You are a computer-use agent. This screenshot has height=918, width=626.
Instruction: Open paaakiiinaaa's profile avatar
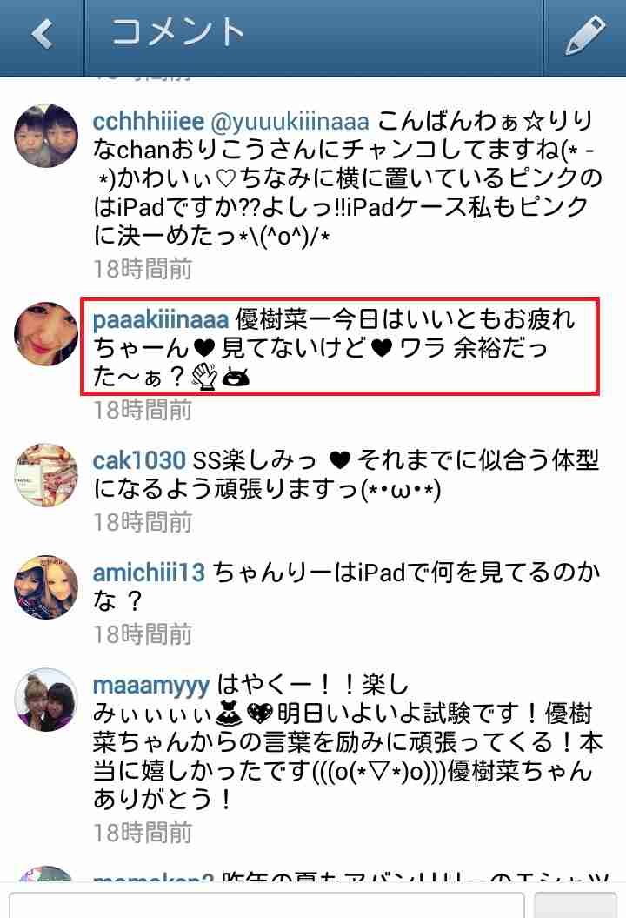pyautogui.click(x=46, y=334)
